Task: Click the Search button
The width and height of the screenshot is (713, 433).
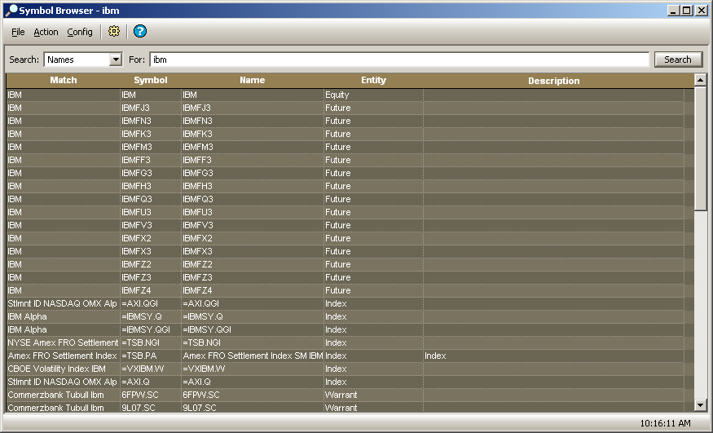Action: click(677, 60)
